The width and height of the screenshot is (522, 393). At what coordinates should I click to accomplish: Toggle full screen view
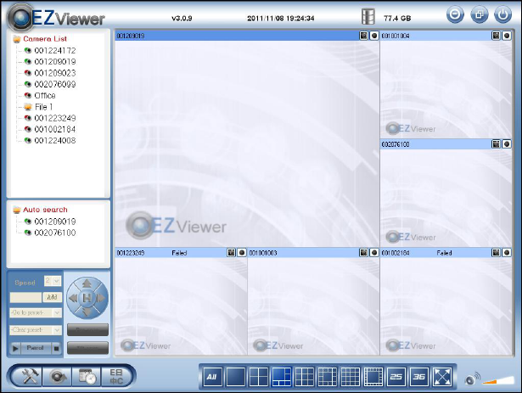pyautogui.click(x=442, y=377)
